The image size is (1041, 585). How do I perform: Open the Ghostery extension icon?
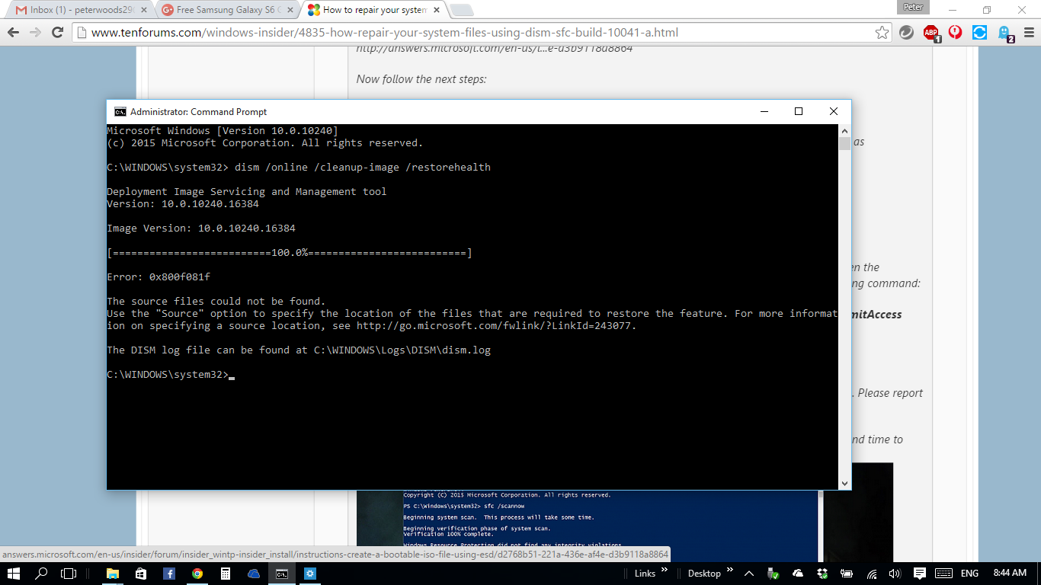(x=1005, y=33)
